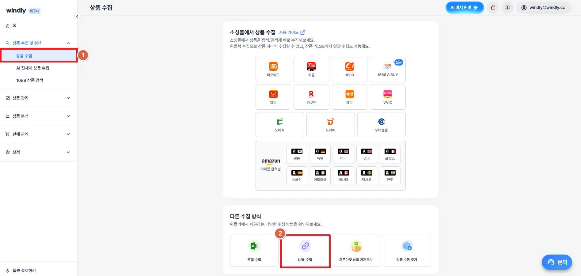This screenshot has width=581, height=276.
Task: Choose the AliExpress (알리) mall tile
Action: (273, 97)
